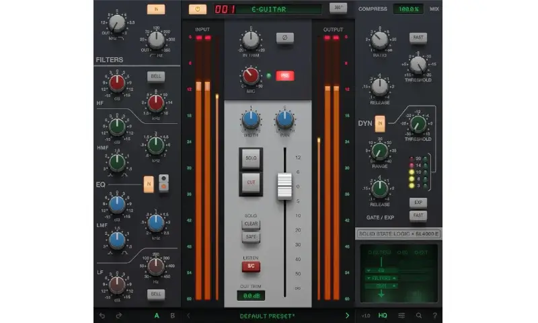538x323 pixels.
Task: Click the phase invert Ø button
Action: [x=284, y=38]
